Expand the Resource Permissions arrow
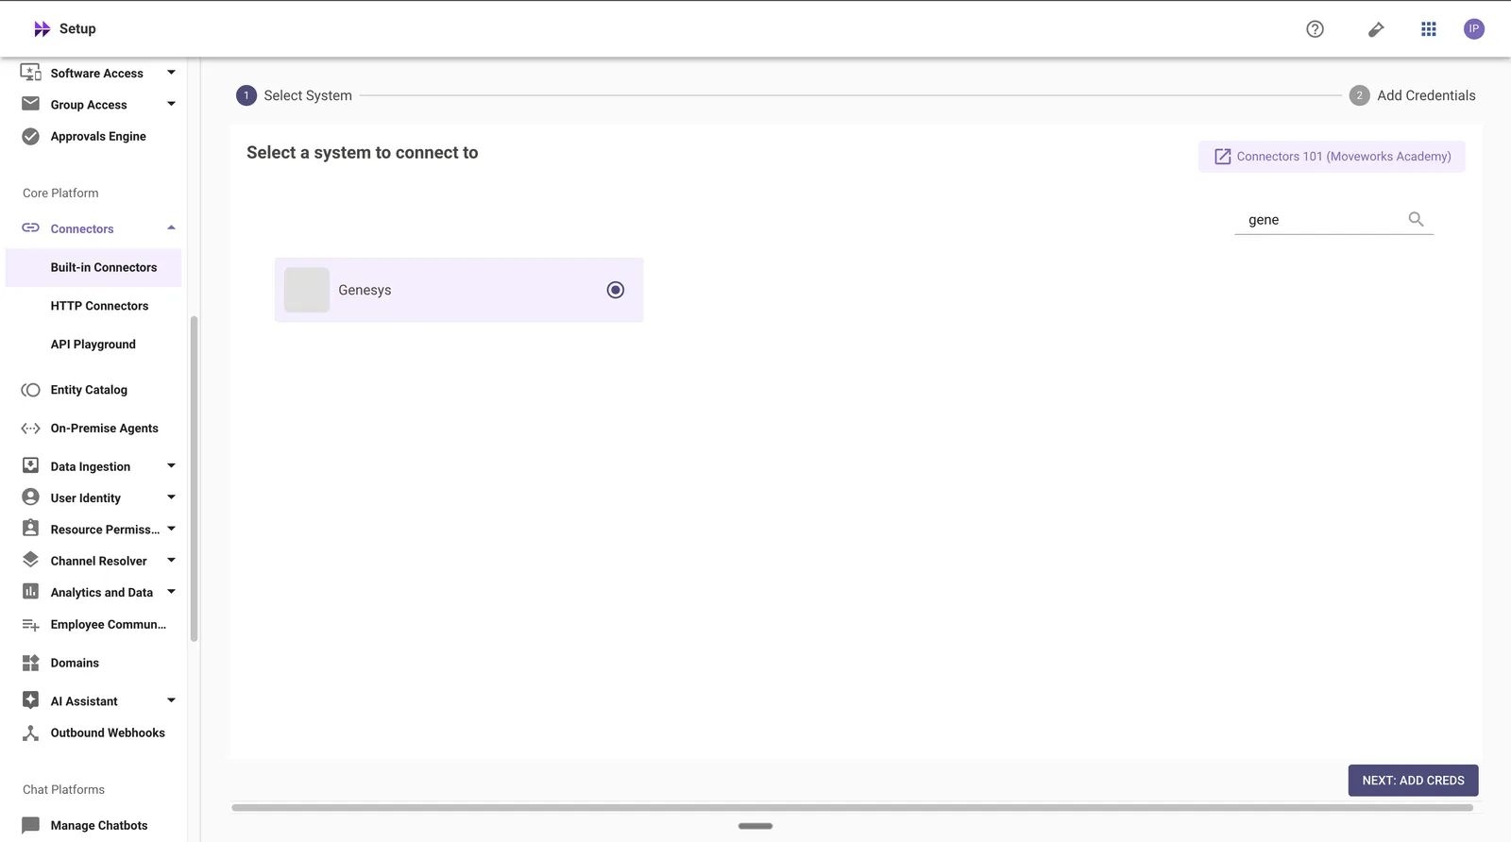This screenshot has width=1511, height=842. coord(171,529)
